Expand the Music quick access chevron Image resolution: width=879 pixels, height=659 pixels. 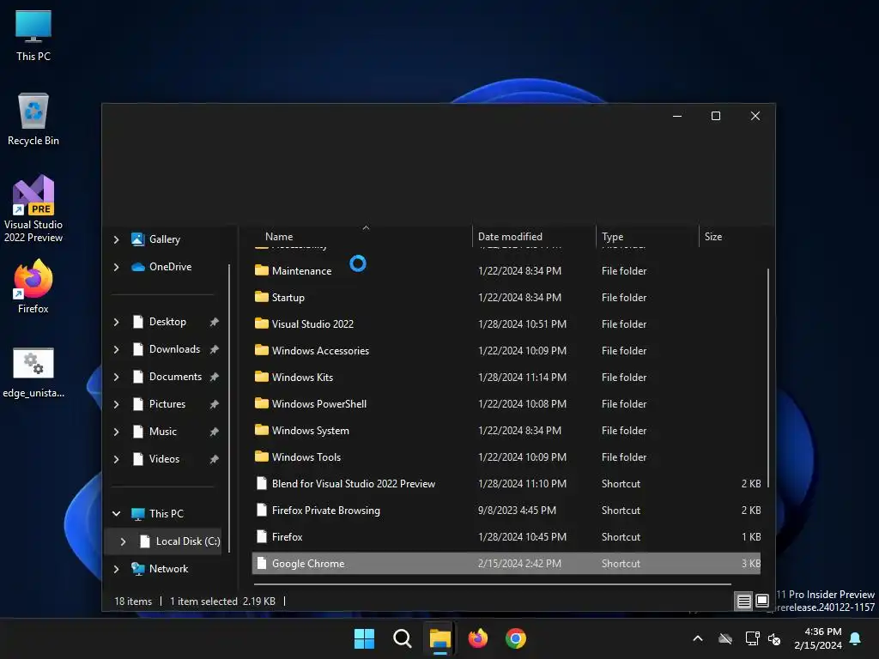pos(116,432)
